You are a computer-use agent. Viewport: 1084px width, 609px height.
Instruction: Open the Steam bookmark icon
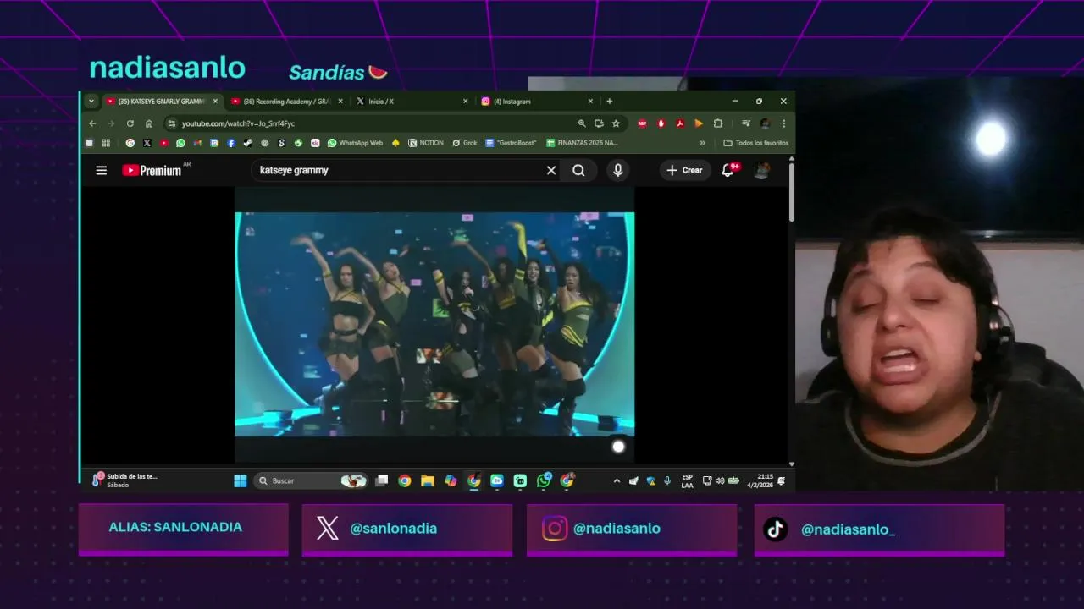pos(247,143)
